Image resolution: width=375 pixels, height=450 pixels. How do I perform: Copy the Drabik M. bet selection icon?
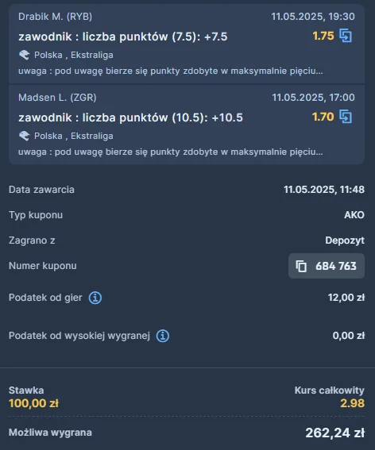[346, 36]
